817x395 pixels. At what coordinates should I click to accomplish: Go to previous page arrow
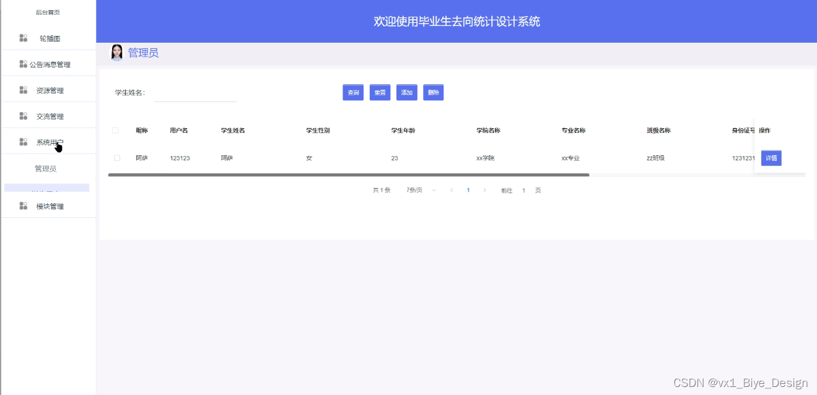point(452,190)
